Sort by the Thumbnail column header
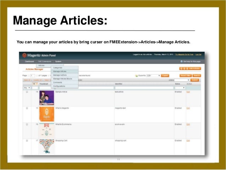 44,84
